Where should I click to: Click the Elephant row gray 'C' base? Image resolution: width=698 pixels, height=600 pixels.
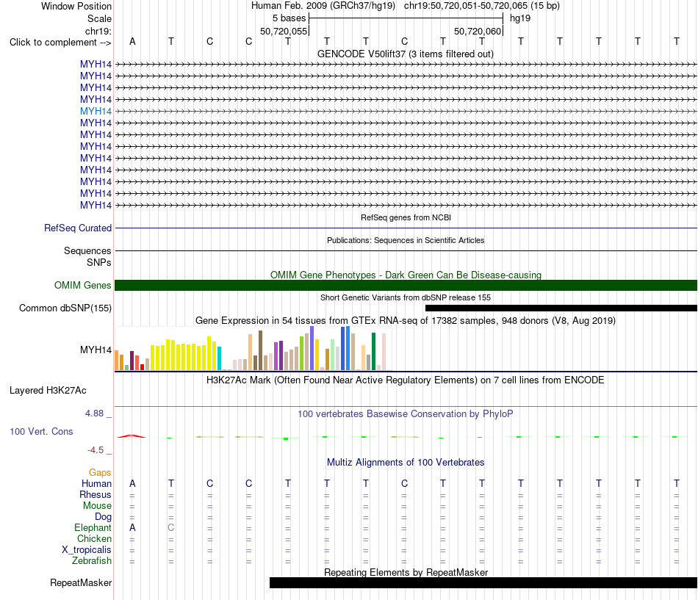point(171,527)
